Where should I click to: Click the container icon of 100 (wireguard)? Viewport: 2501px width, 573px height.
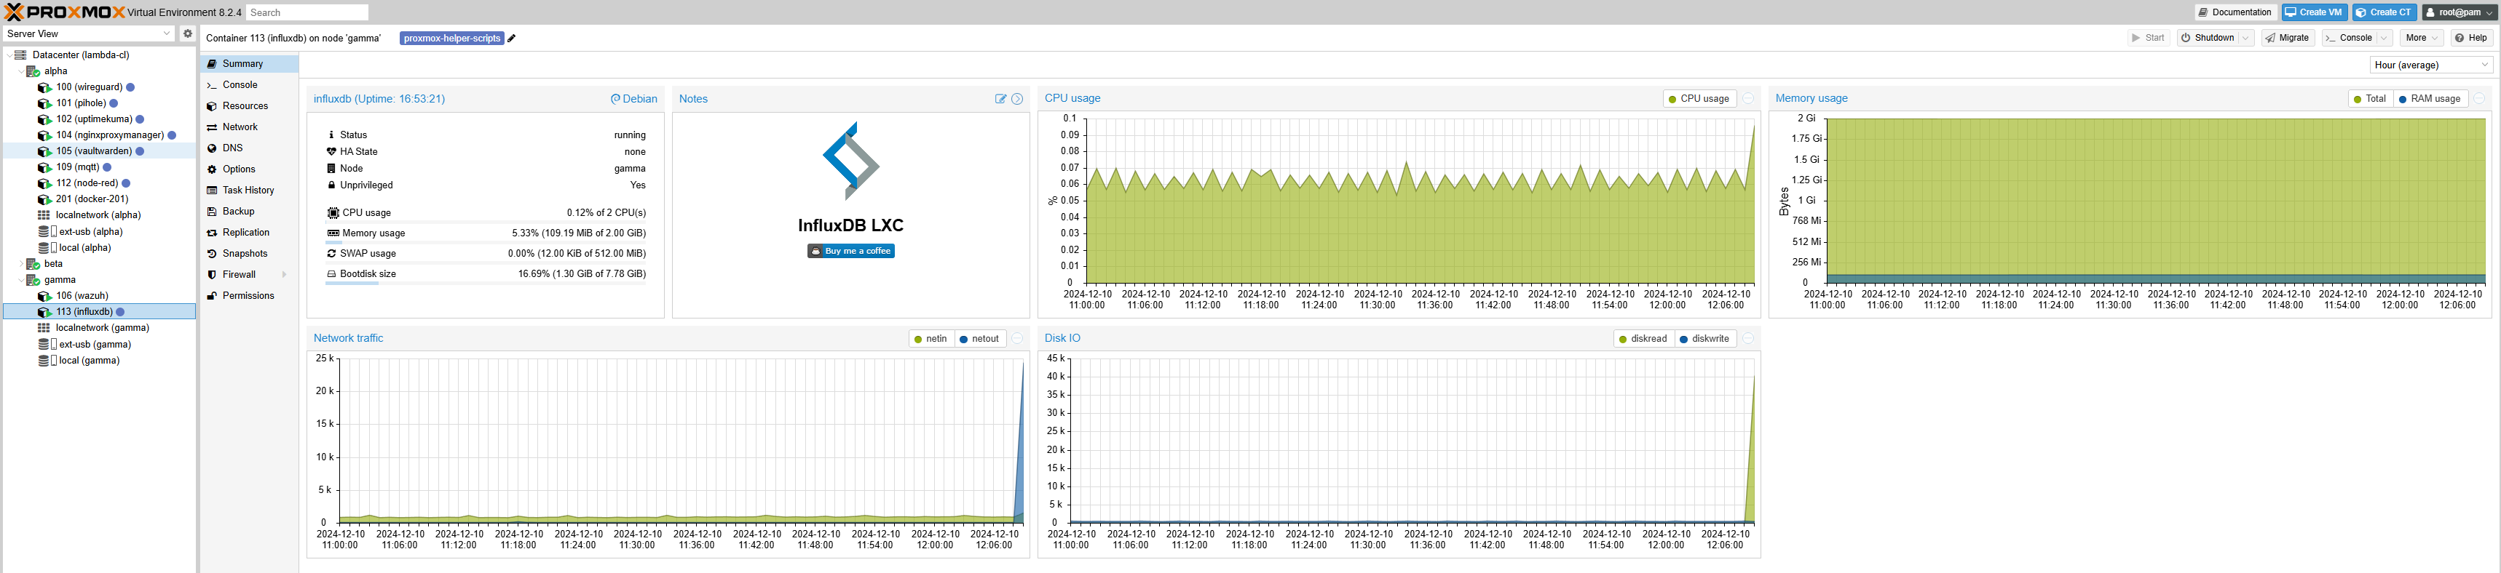tap(44, 87)
